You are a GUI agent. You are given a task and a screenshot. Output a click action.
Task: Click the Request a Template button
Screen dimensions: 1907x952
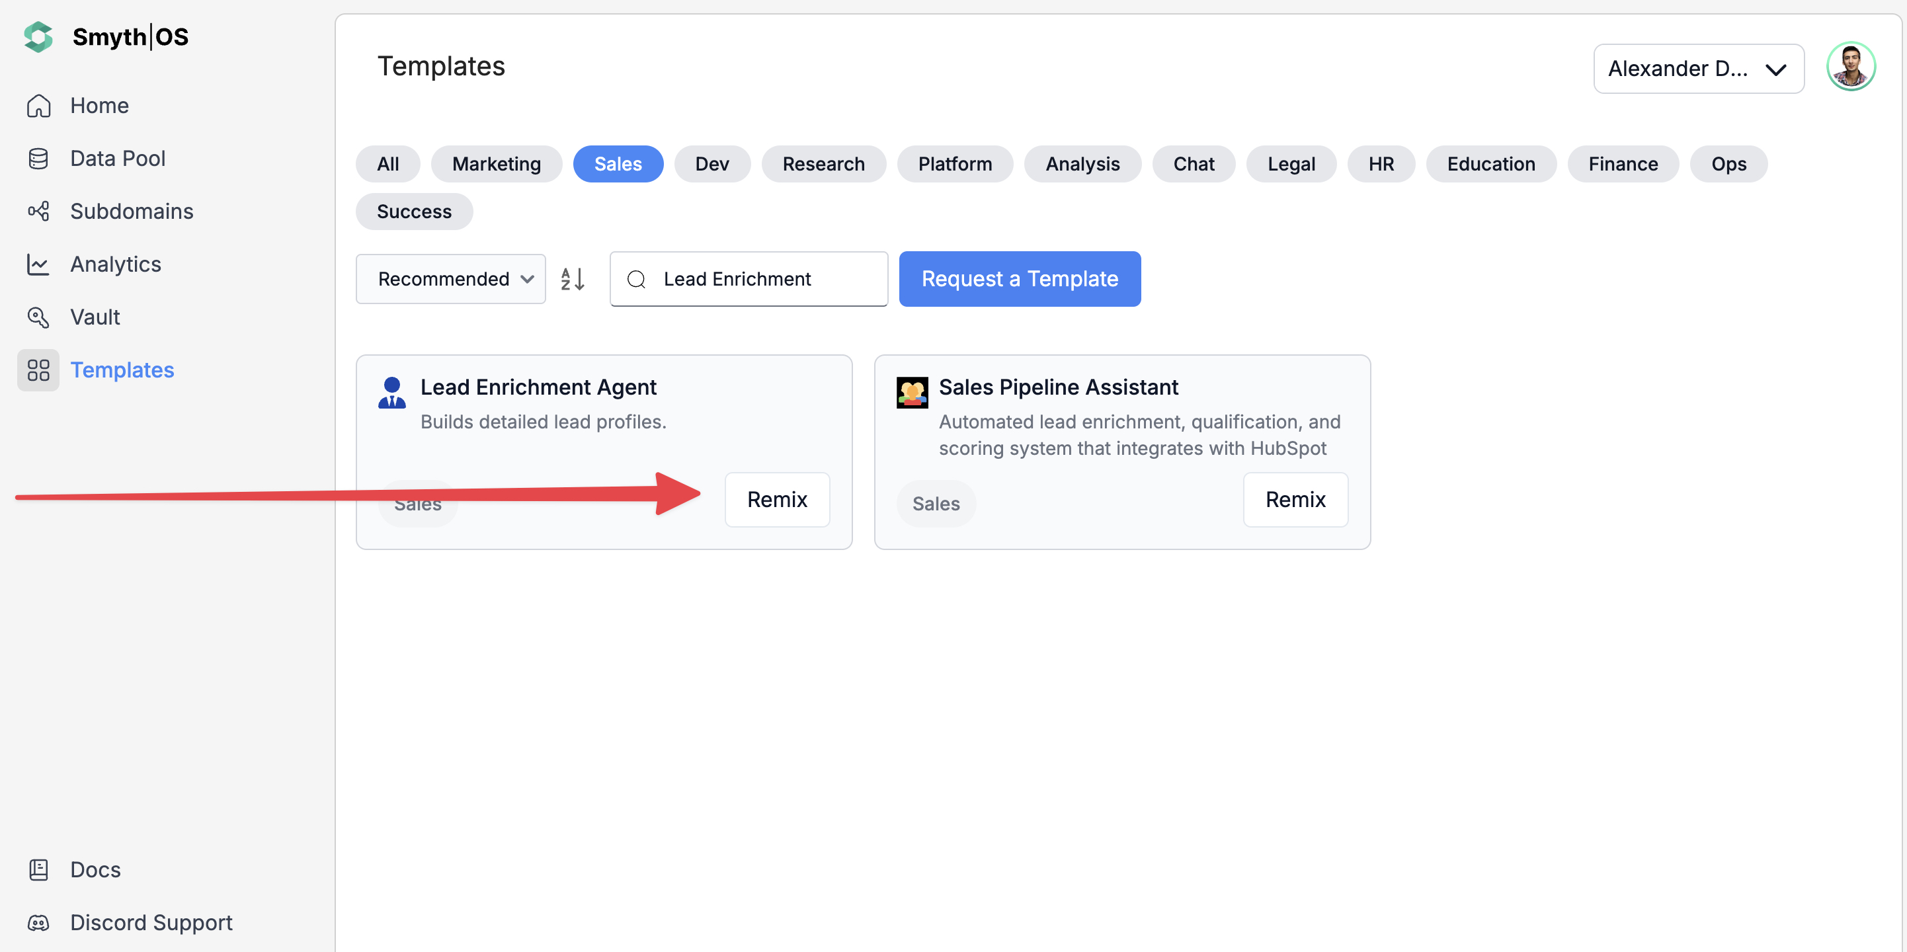pyautogui.click(x=1019, y=279)
